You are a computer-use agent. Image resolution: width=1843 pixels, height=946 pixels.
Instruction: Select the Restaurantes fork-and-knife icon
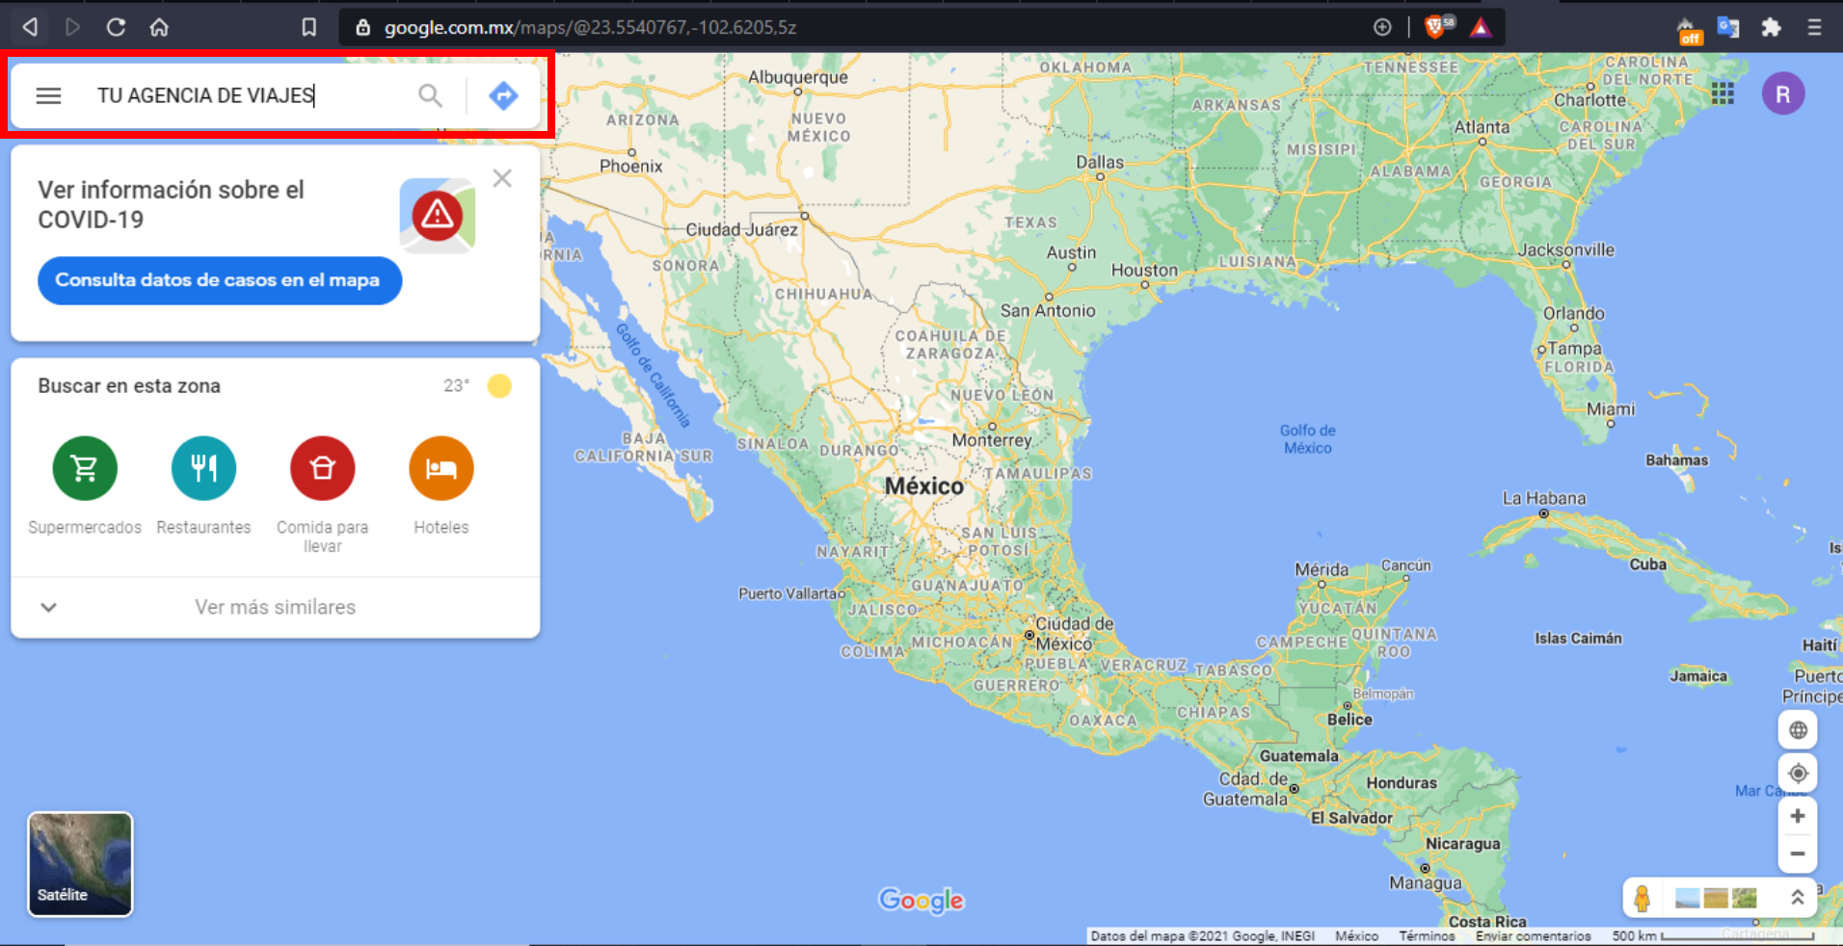(203, 468)
